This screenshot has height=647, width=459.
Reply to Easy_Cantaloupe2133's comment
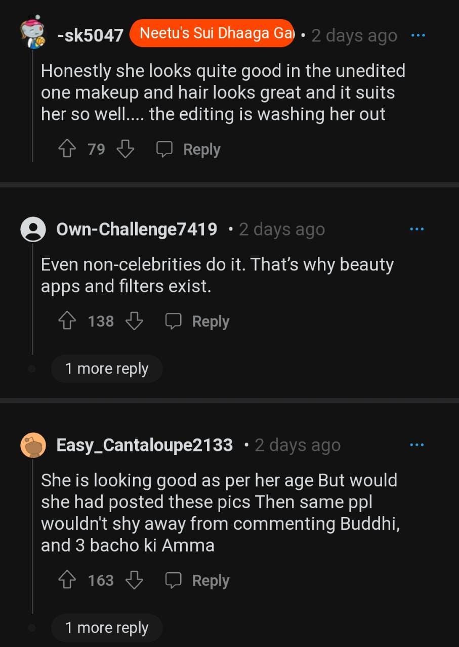pyautogui.click(x=197, y=580)
